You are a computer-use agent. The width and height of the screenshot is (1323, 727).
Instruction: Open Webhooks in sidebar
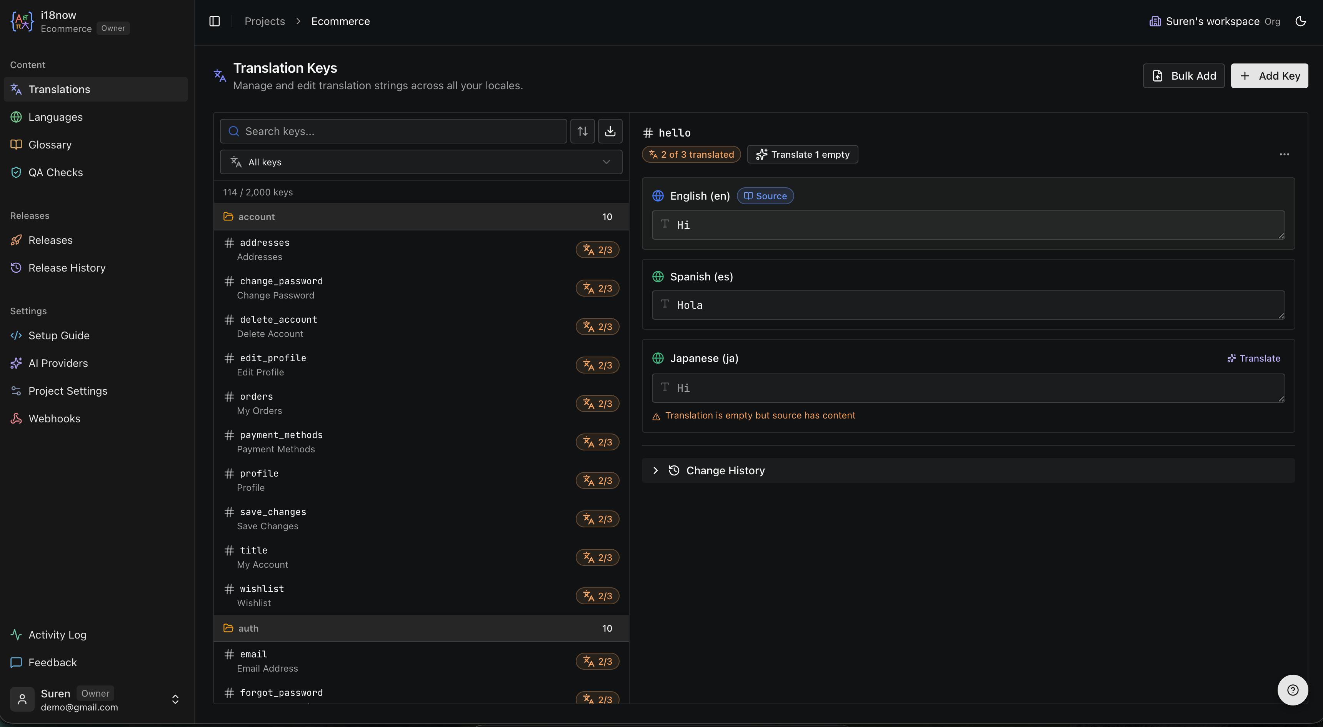point(55,418)
